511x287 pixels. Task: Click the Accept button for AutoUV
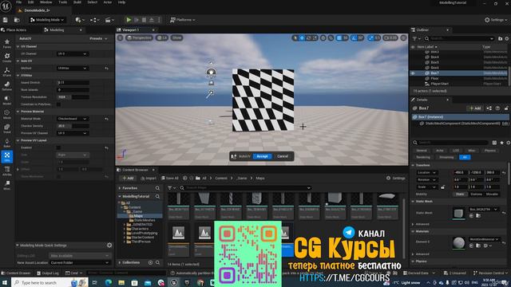point(262,156)
